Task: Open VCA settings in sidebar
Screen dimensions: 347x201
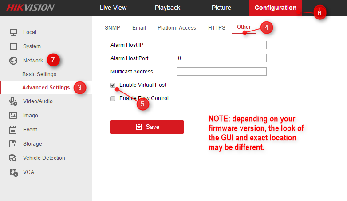Action: click(28, 172)
